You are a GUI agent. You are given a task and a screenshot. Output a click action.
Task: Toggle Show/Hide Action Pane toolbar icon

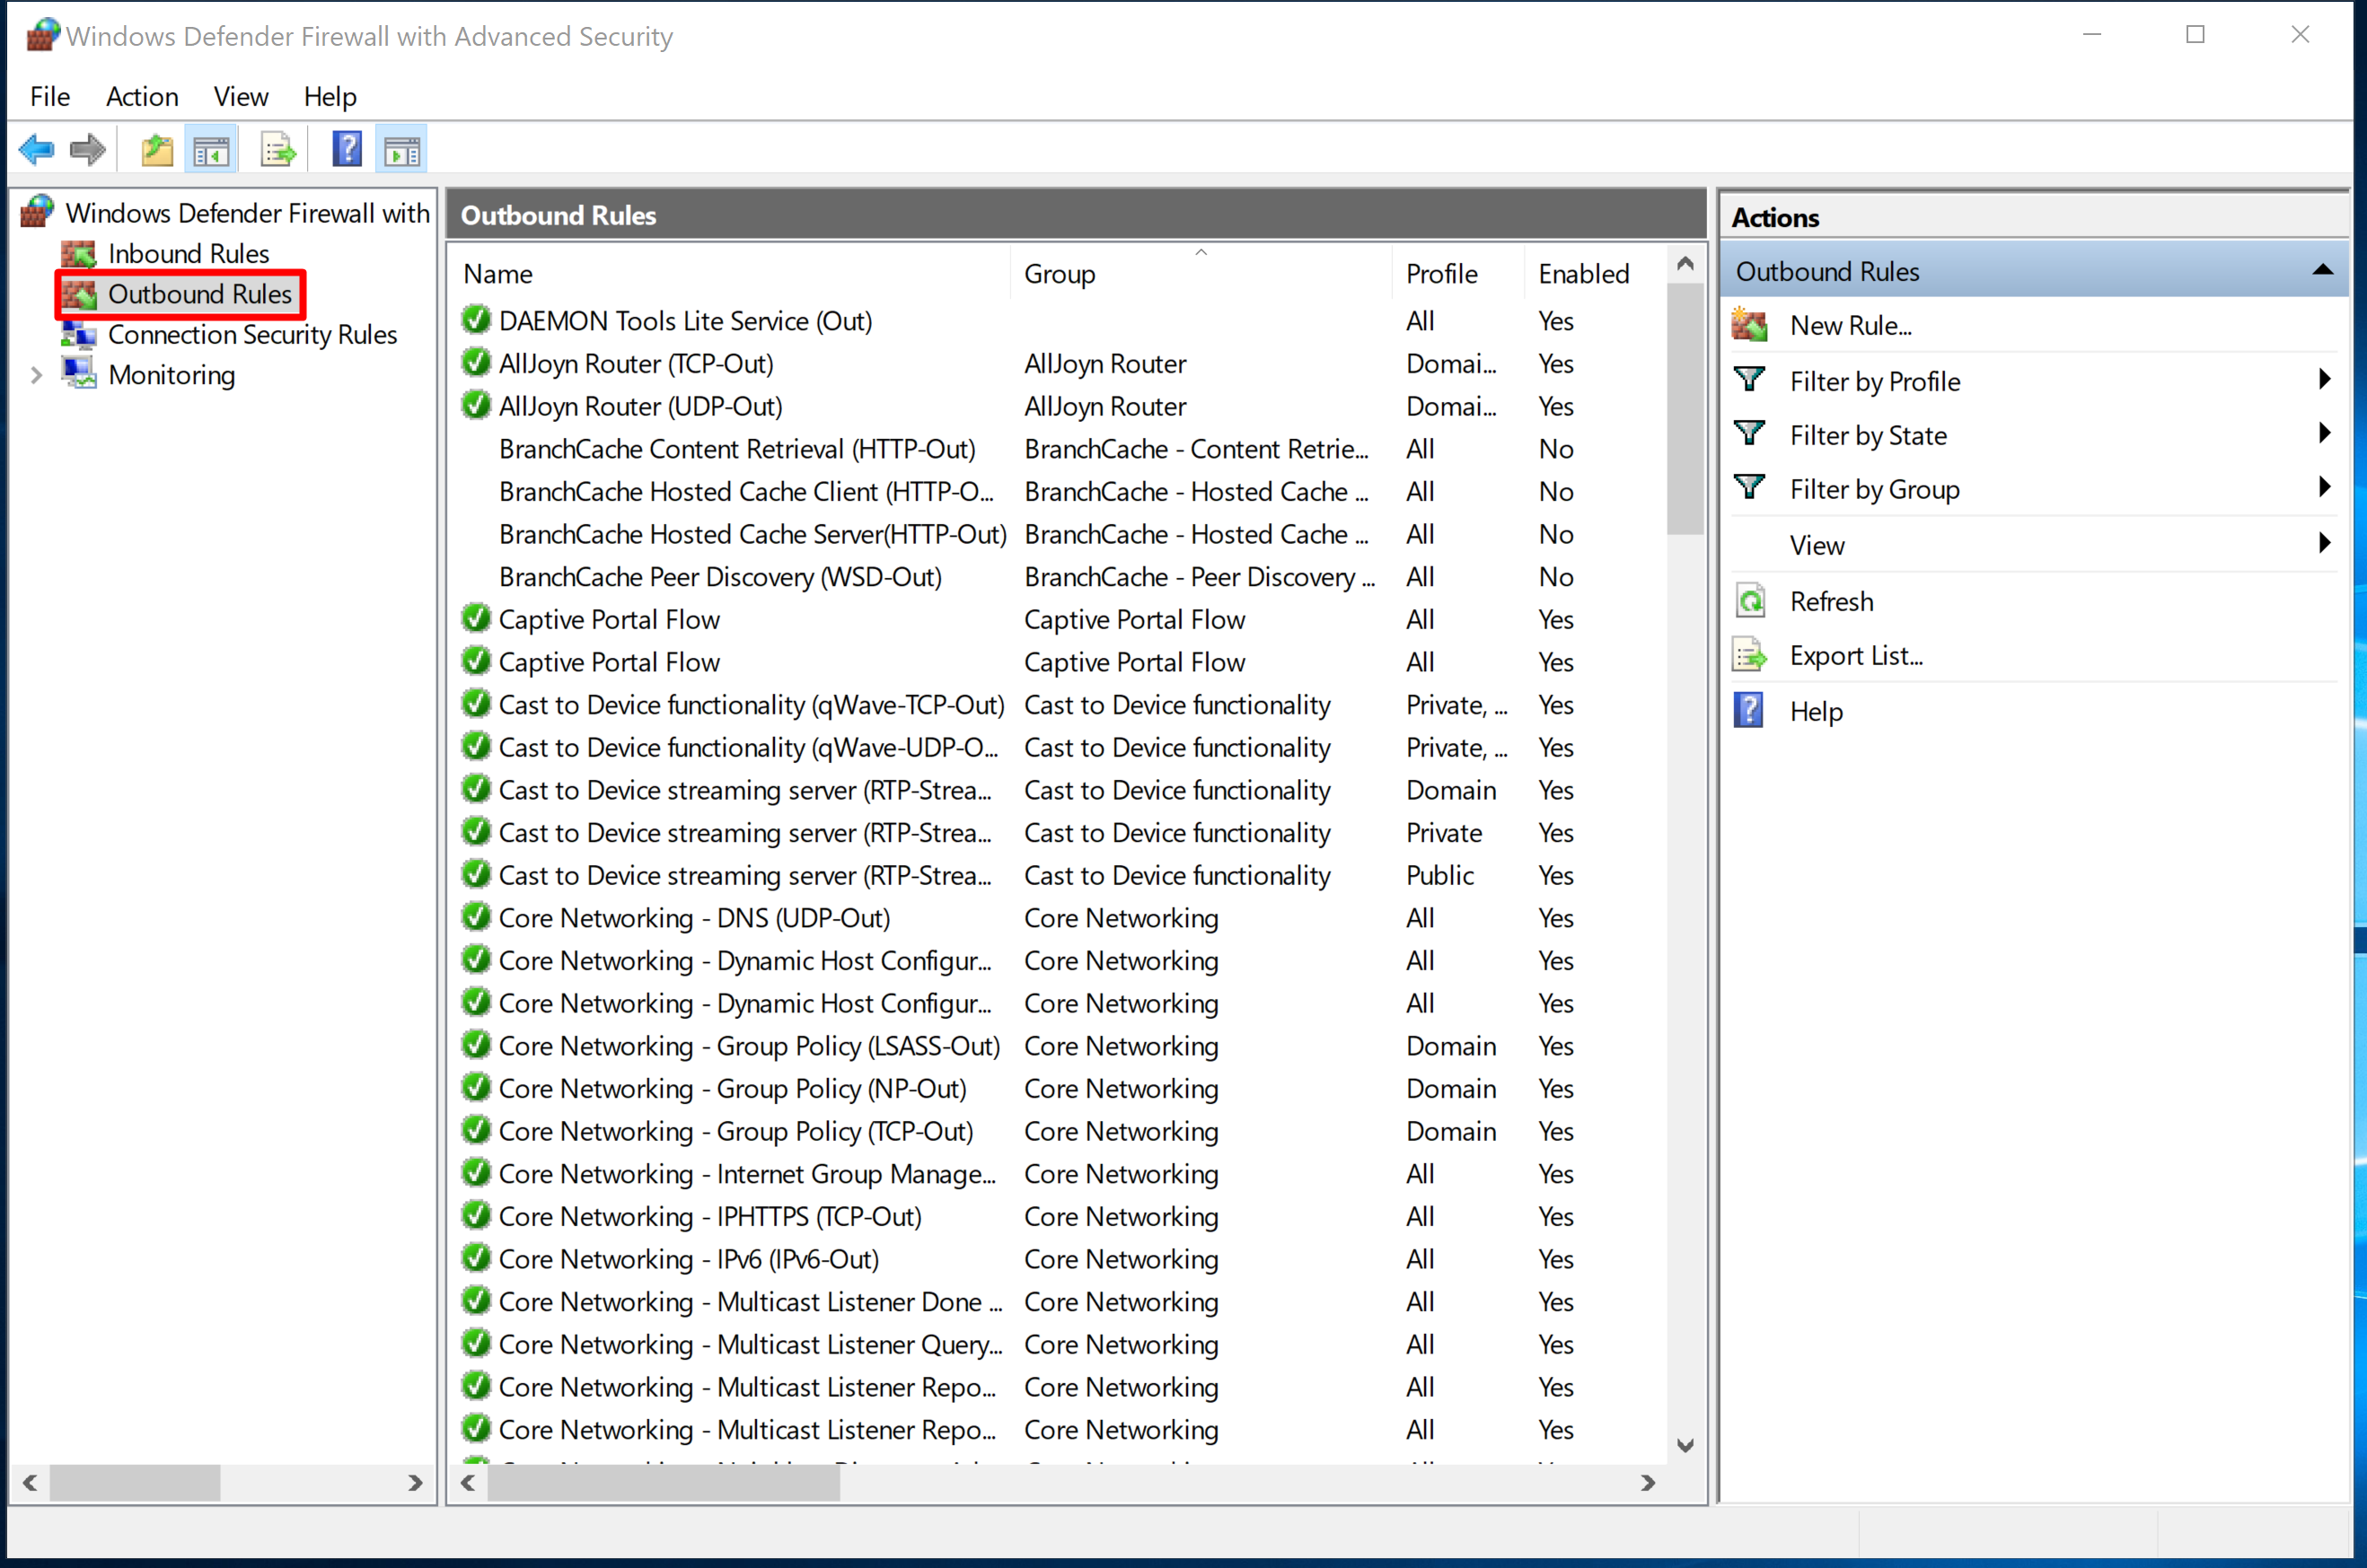402,150
